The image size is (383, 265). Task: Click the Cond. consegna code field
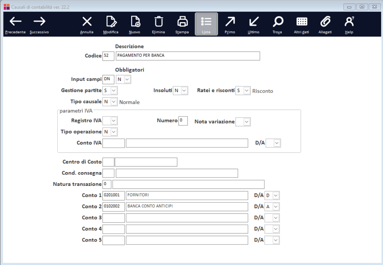click(x=108, y=173)
